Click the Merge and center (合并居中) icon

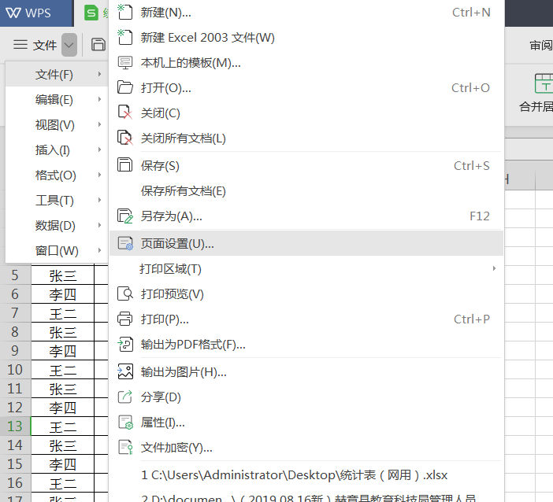tap(544, 83)
